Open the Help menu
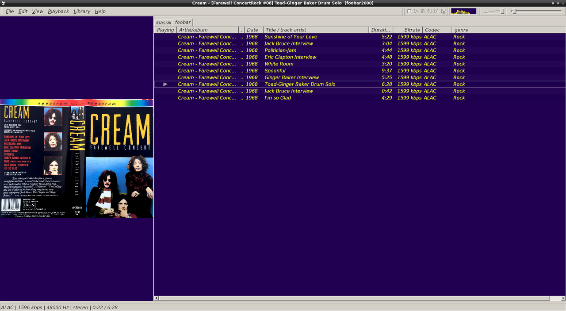The height and width of the screenshot is (311, 566). pyautogui.click(x=100, y=11)
